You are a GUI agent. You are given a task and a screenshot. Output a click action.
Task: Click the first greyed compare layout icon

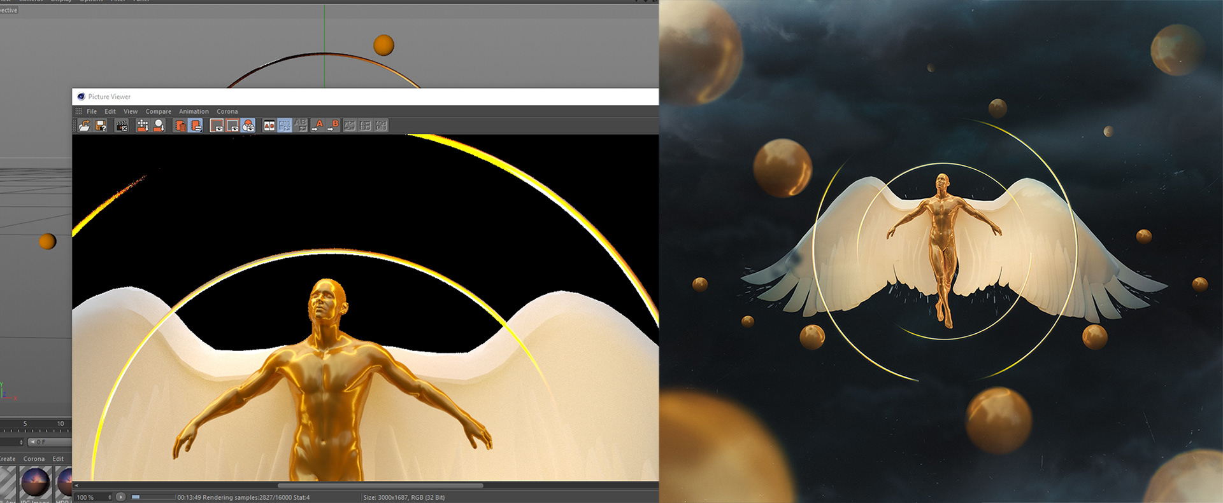[x=350, y=126]
